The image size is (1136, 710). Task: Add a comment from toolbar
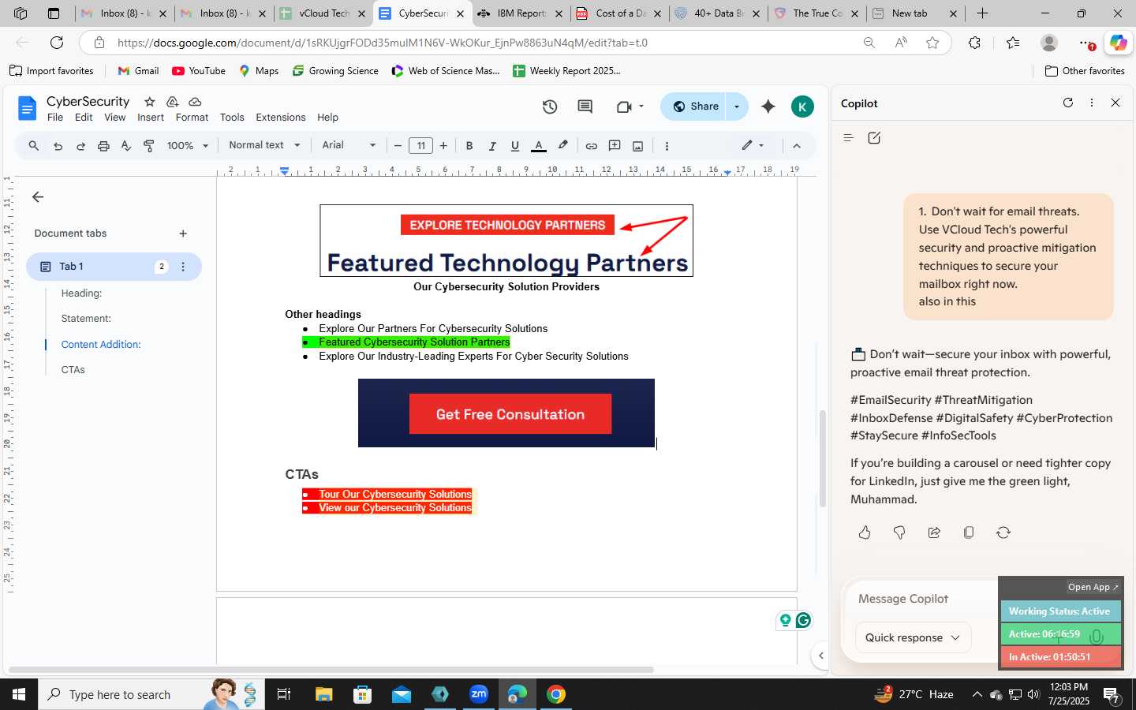pyautogui.click(x=615, y=146)
